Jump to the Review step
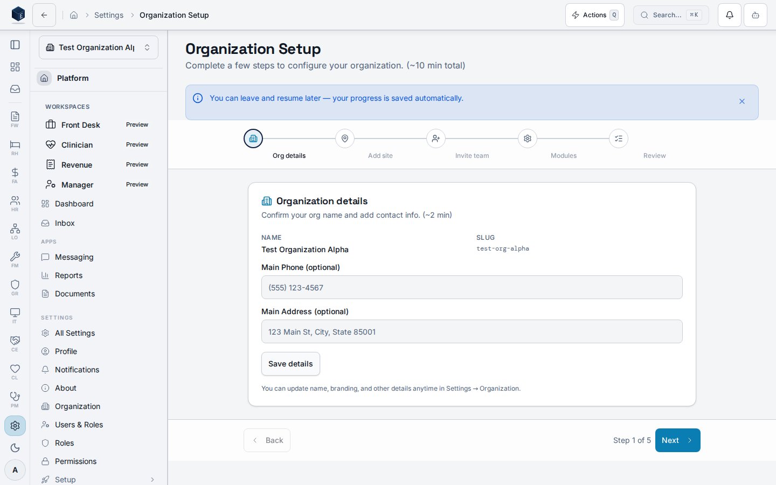Screen dimensions: 776x485 pos(619,138)
